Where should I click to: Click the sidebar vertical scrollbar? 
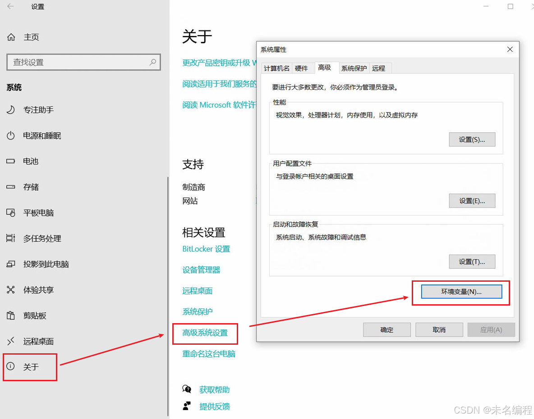168,296
